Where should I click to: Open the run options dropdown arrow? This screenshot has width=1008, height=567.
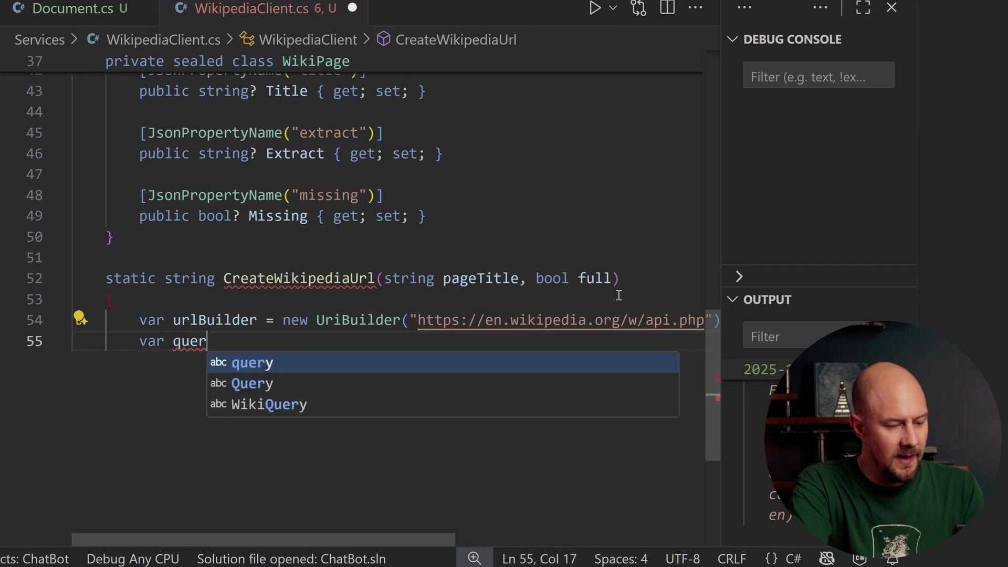tap(613, 8)
